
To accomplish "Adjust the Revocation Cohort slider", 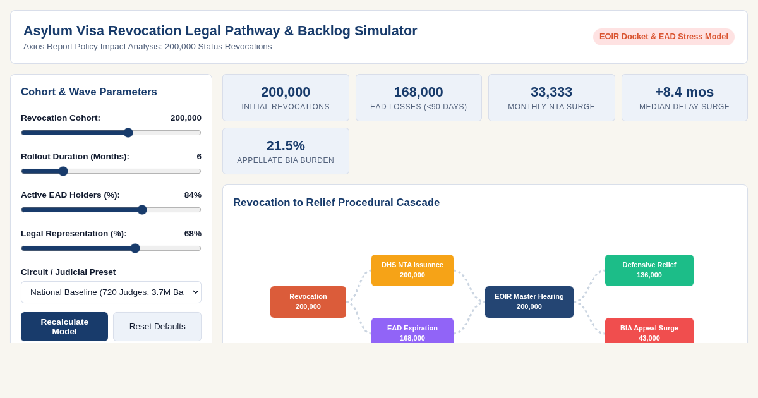I will (x=111, y=133).
